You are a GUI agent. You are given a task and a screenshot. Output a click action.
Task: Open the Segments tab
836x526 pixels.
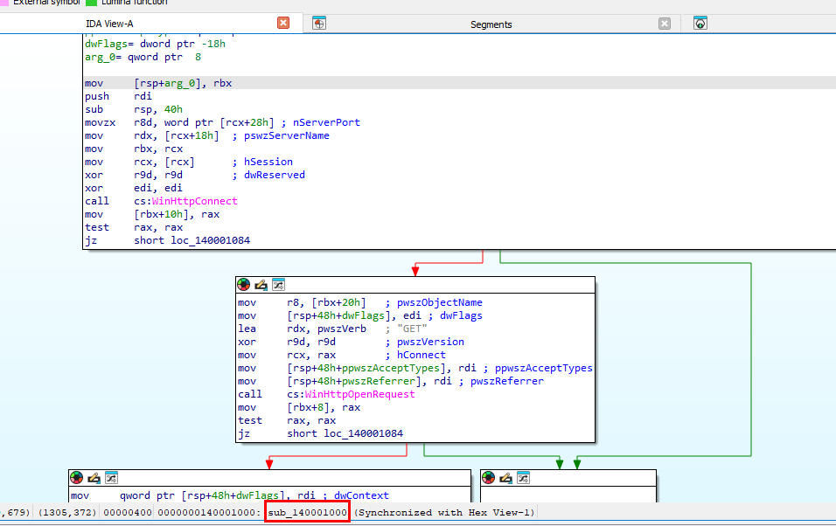(x=491, y=24)
